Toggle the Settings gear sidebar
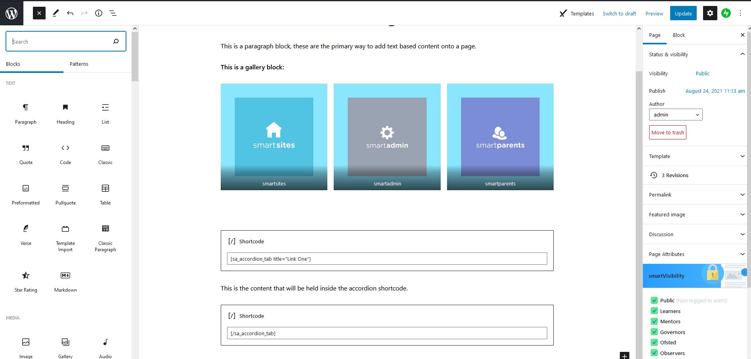This screenshot has width=751, height=359. pos(710,13)
